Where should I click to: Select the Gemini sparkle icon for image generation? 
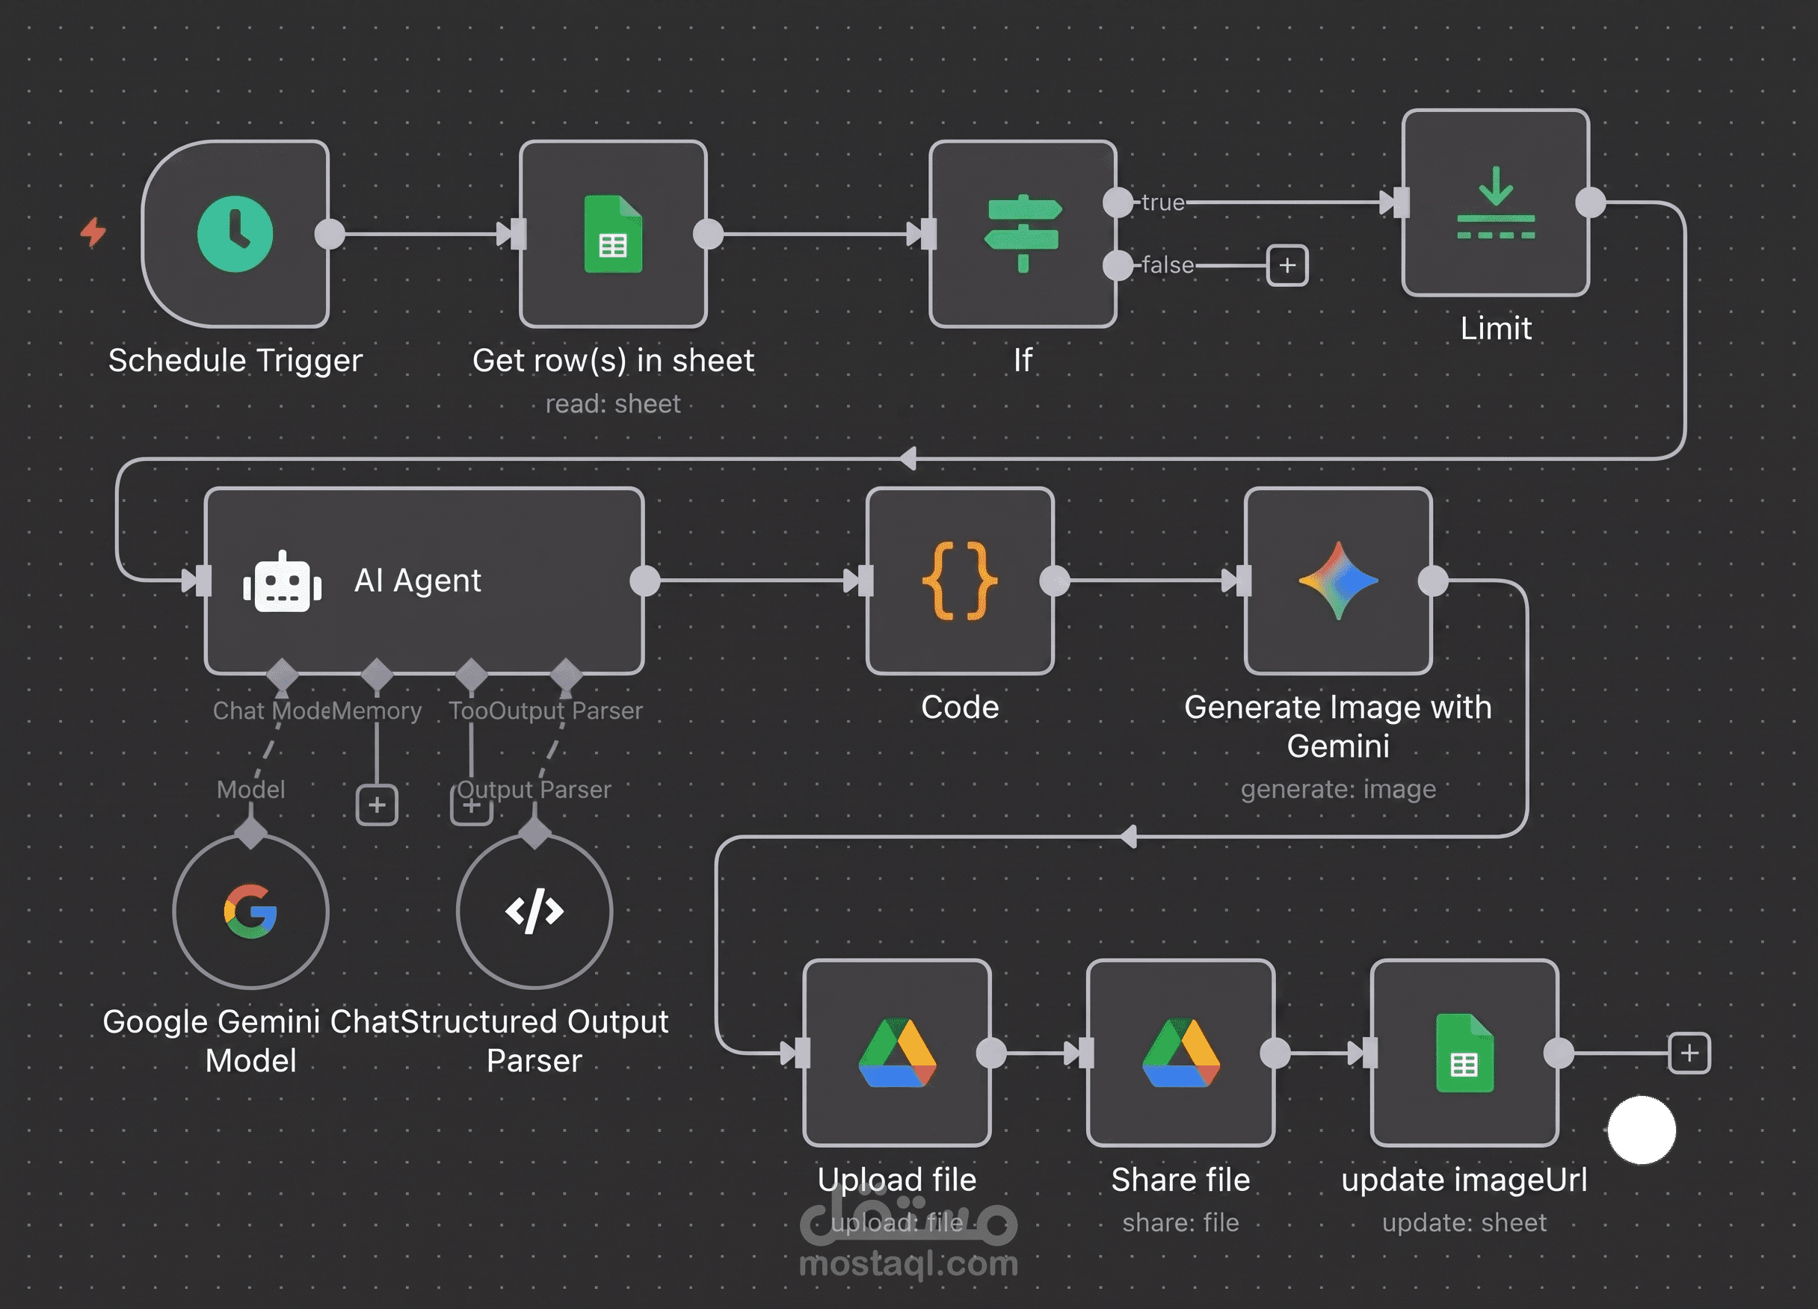[x=1338, y=581]
